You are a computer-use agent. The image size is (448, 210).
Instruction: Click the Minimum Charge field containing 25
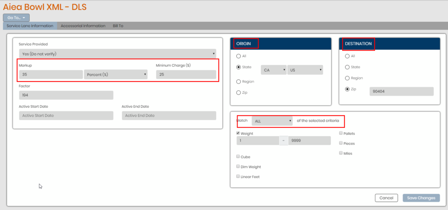tap(186, 75)
